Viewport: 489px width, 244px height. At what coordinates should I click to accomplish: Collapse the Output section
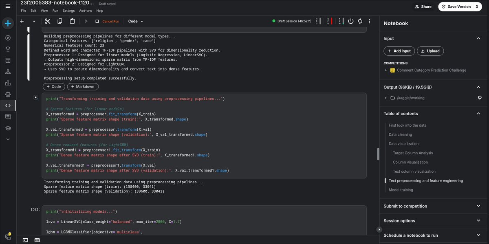pyautogui.click(x=478, y=87)
